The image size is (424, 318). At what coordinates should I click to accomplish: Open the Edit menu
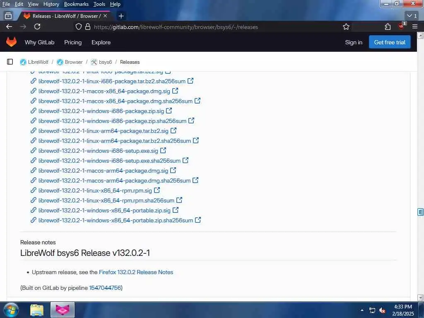click(x=19, y=4)
